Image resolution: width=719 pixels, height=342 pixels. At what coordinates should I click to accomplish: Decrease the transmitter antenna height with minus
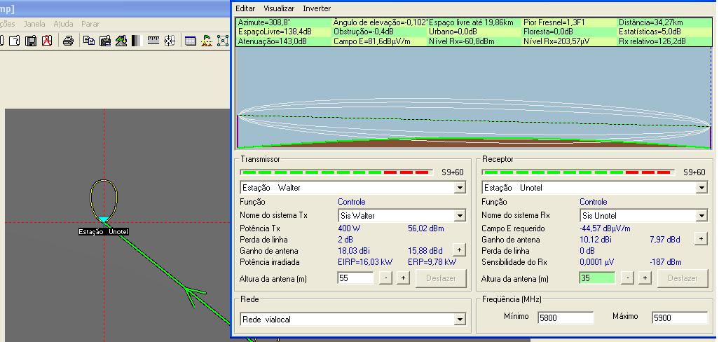point(385,278)
